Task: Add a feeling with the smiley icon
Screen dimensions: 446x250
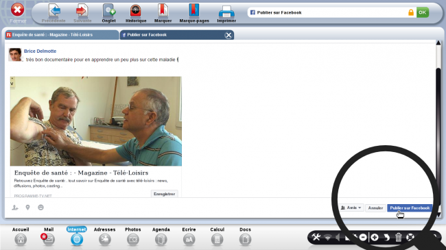Action: (40, 208)
